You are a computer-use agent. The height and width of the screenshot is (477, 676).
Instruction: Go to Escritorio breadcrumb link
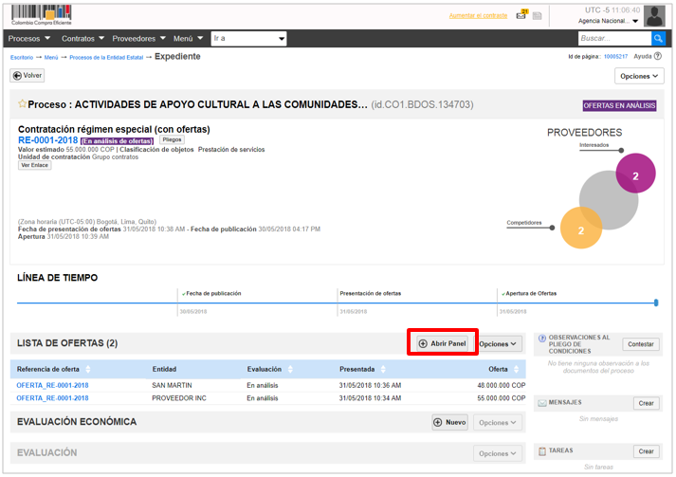pos(22,57)
